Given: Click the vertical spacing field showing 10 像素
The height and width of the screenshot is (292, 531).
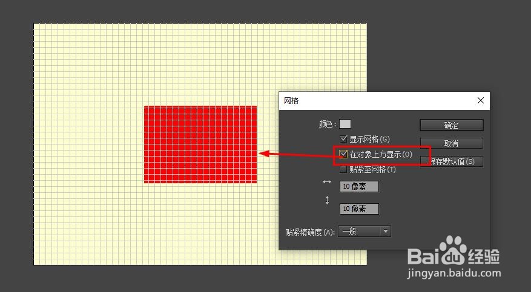Looking at the screenshot, I should (359, 209).
